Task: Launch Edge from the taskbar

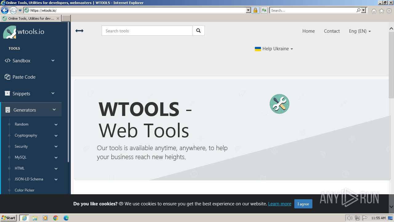Action: coord(66,218)
